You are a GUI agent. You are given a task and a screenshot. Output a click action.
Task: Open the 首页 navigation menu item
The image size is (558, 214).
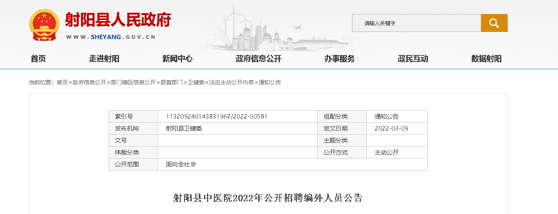38,59
